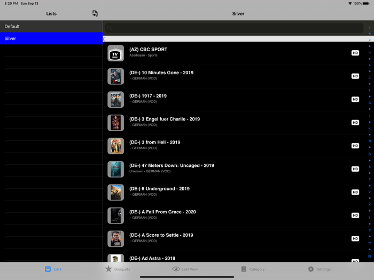The width and height of the screenshot is (374, 280).
Task: Switch to the Last View tab
Action: point(185,269)
